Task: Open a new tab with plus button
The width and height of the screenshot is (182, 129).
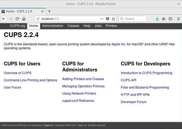Action: pos(49,11)
